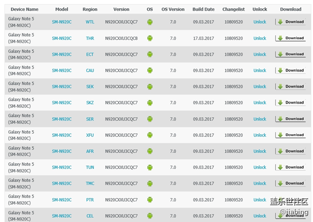Click the Android icon in the SKZ row
This screenshot has width=313, height=222.
pyautogui.click(x=150, y=103)
